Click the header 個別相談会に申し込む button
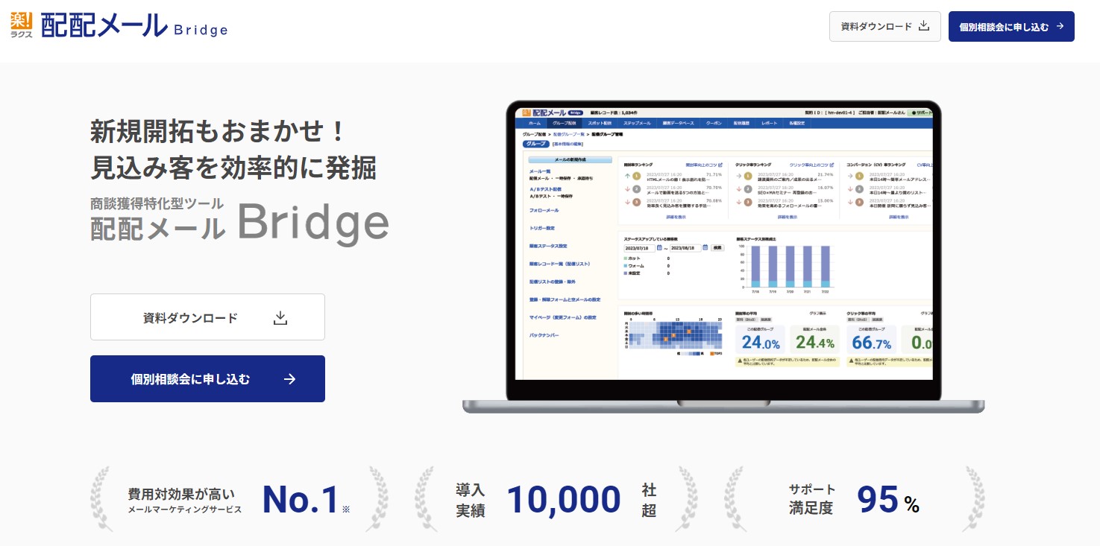 pyautogui.click(x=1011, y=26)
